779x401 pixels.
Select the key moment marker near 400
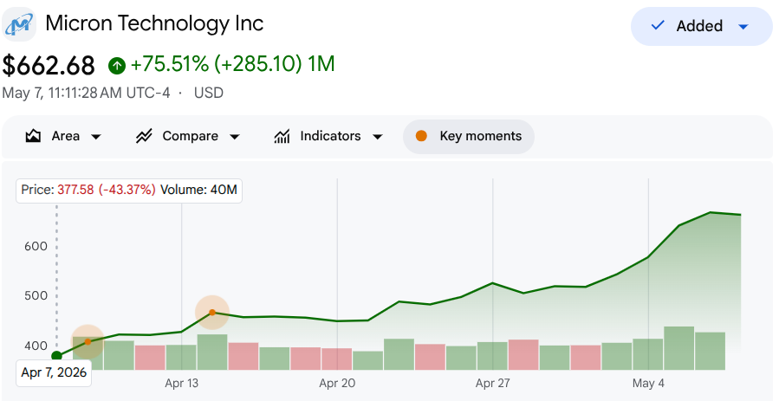point(88,342)
